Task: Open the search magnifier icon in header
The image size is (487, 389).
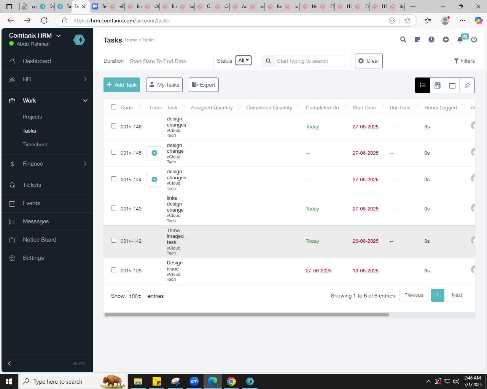Action: coord(403,40)
